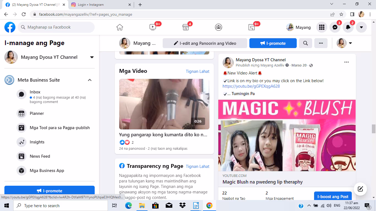Viewport: 376px width, 211px height.
Task: Open the Magic Blush post image thumbnail
Action: pyautogui.click(x=287, y=135)
